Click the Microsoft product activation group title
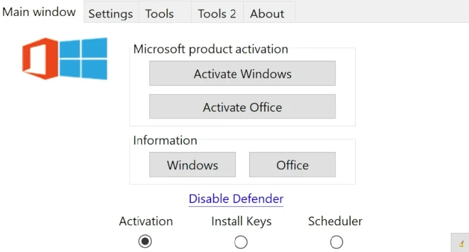 click(210, 49)
